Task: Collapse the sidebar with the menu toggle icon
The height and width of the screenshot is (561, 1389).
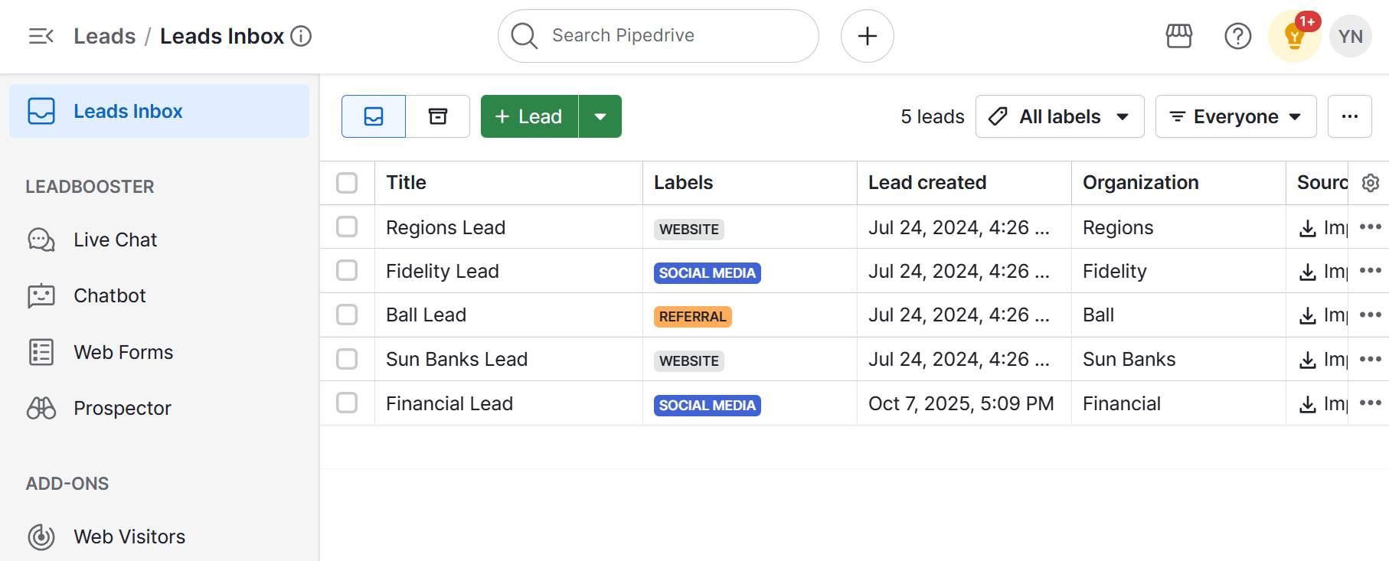Action: (x=41, y=36)
